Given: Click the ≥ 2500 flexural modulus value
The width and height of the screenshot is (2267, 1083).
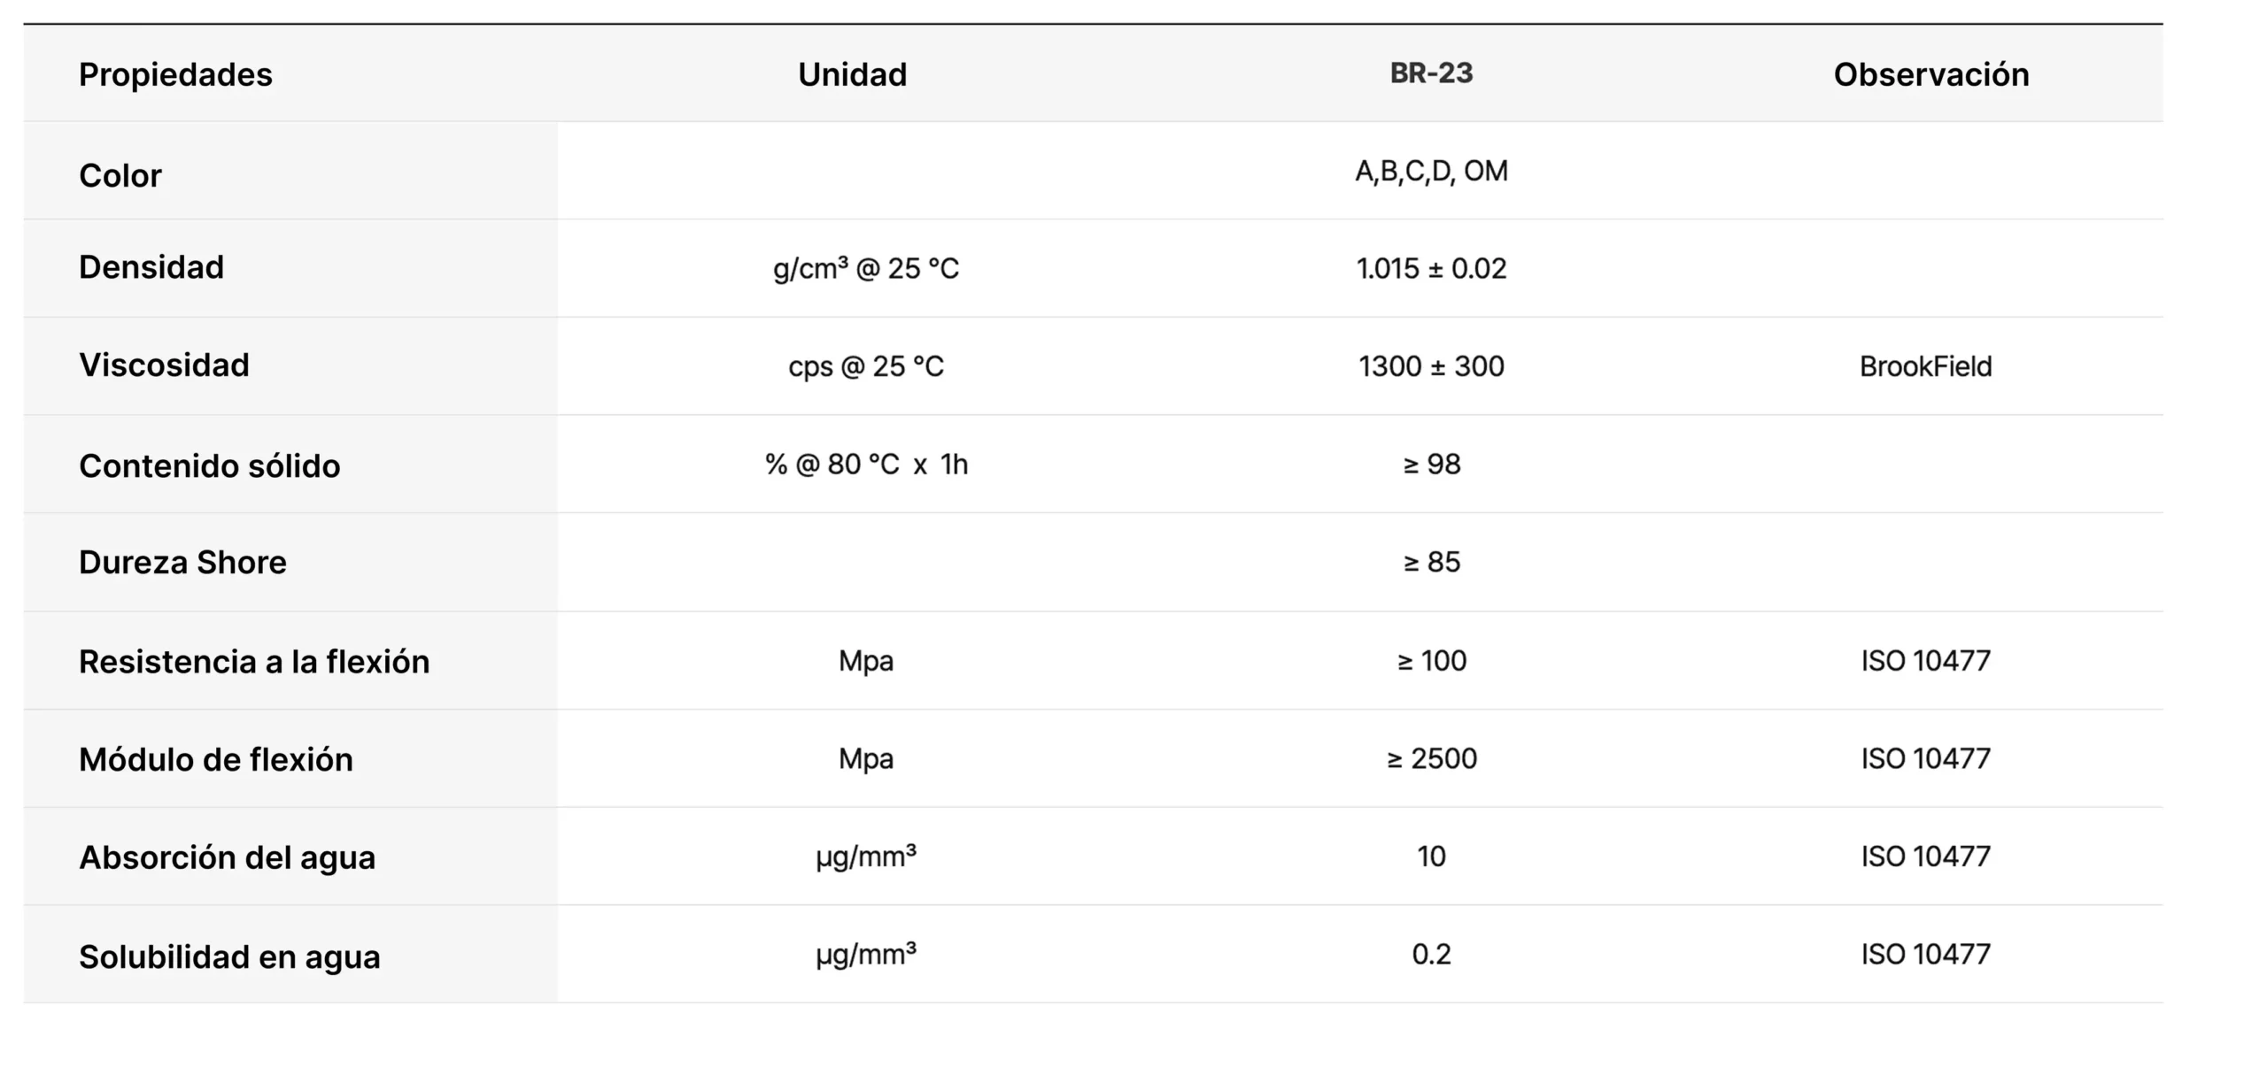Looking at the screenshot, I should [1431, 758].
